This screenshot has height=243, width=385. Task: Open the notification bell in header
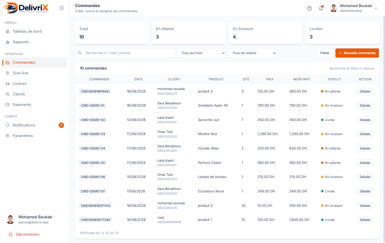pyautogui.click(x=321, y=8)
